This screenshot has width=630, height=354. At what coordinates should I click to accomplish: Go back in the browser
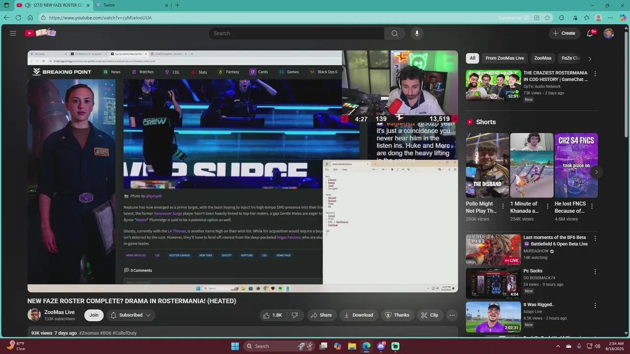[x=6, y=18]
